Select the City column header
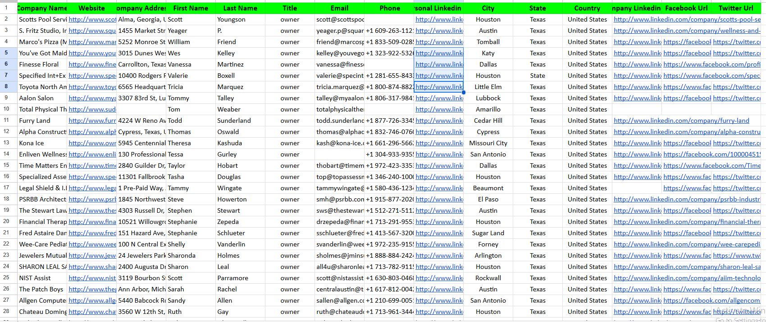Image resolution: width=766 pixels, height=322 pixels. coord(488,8)
